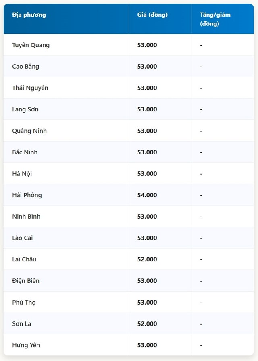Viewport: 258px width, 361px height.
Task: Click the Hà Nội row label
Action: (22, 174)
